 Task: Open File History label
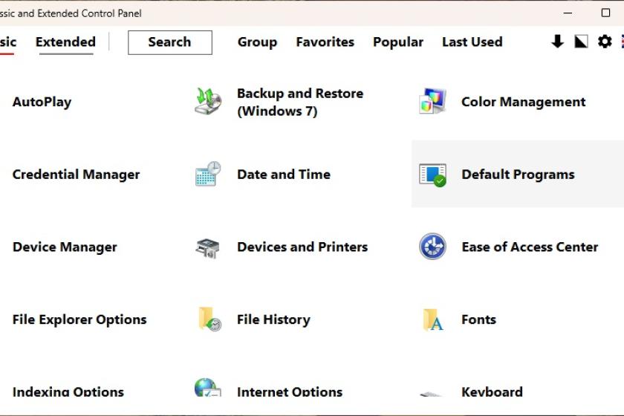point(273,319)
